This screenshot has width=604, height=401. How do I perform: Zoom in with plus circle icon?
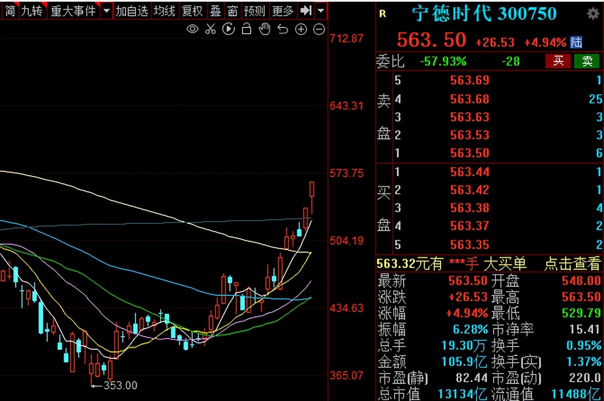point(301,29)
